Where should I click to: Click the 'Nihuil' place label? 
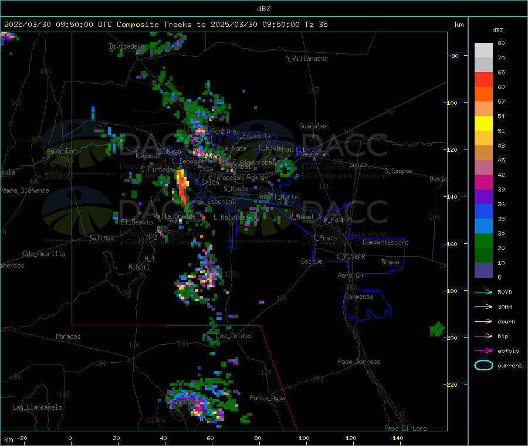tap(138, 267)
